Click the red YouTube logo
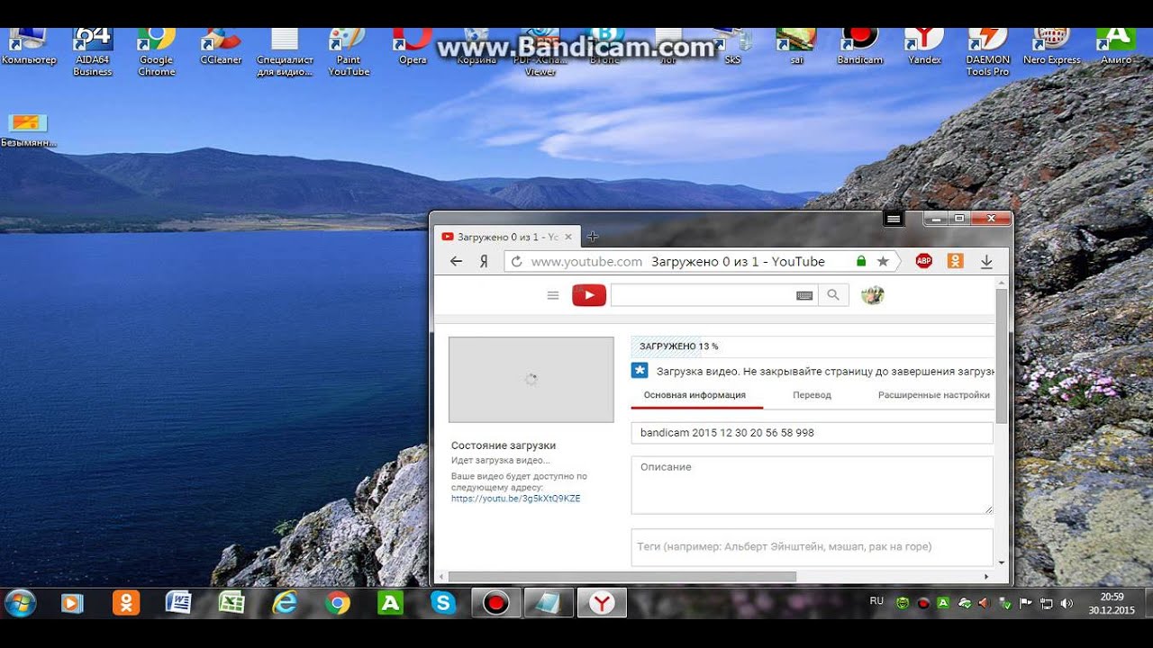Image resolution: width=1153 pixels, height=648 pixels. pyautogui.click(x=589, y=295)
